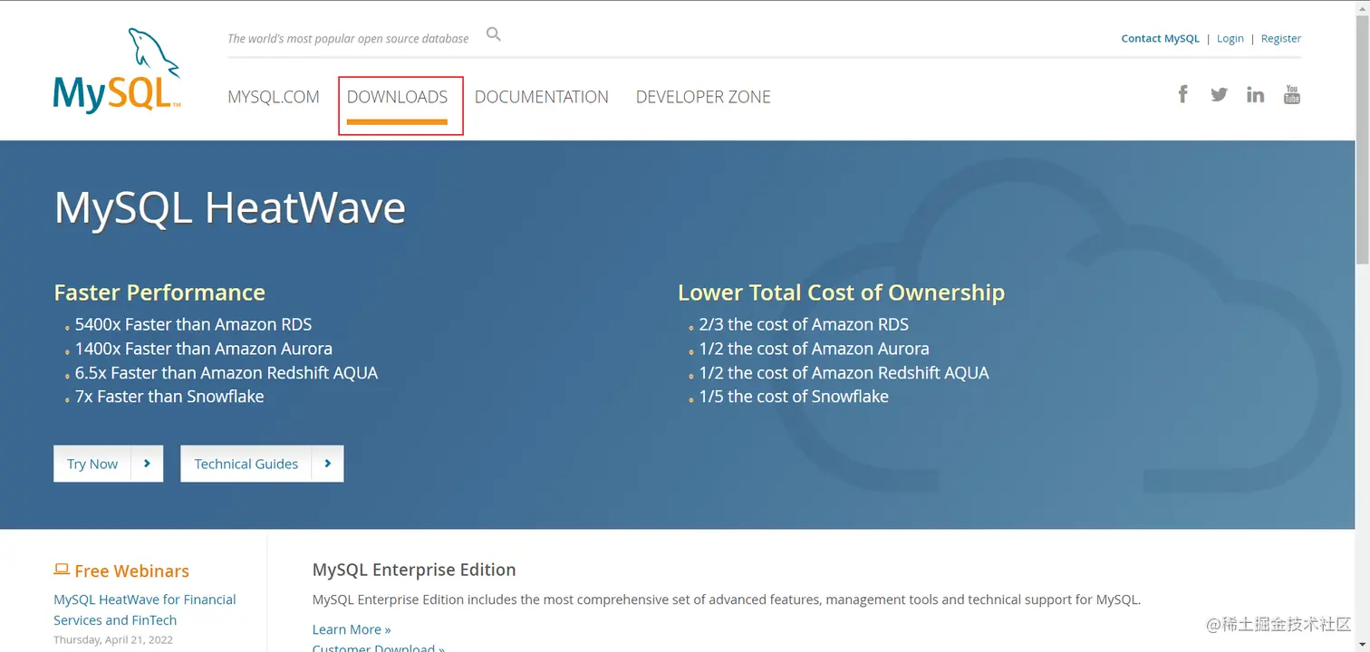Click the Register link
This screenshot has width=1370, height=652.
point(1281,38)
